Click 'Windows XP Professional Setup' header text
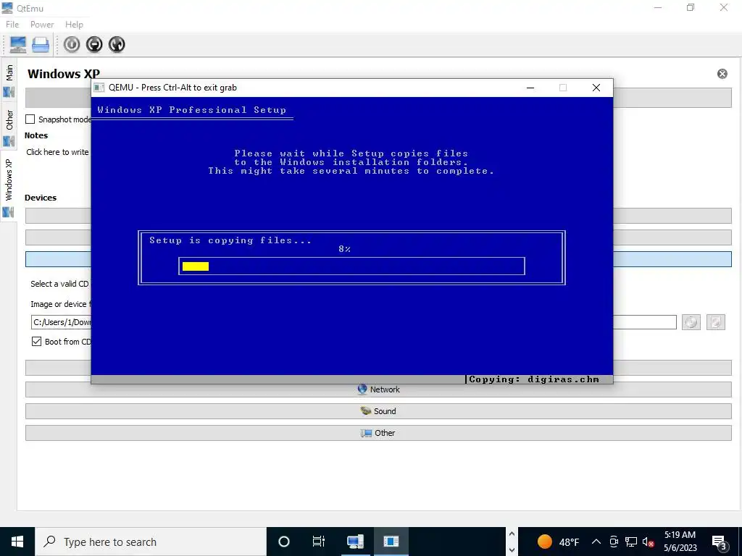This screenshot has height=556, width=742. pyautogui.click(x=191, y=110)
